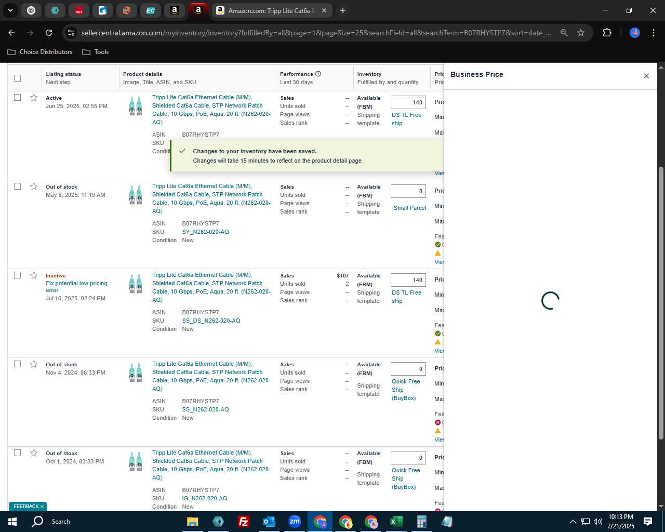
Task: Open the Windows Start menu
Action: click(12, 522)
